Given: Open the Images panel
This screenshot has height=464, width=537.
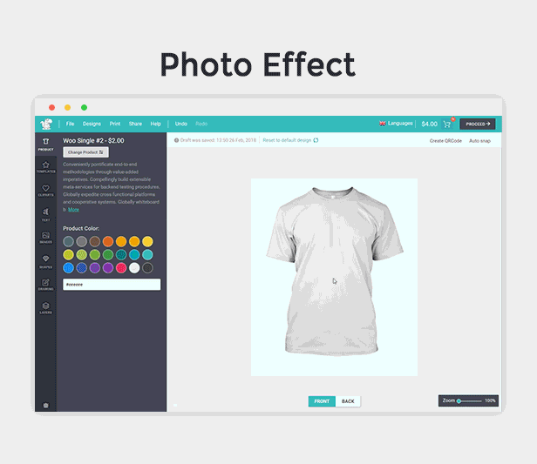Looking at the screenshot, I should [x=45, y=238].
